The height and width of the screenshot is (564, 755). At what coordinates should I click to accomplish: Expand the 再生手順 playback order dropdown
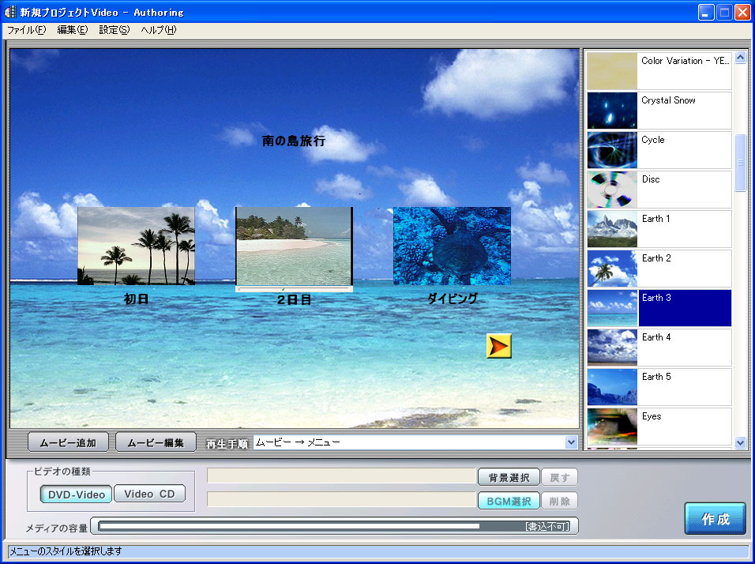(571, 443)
